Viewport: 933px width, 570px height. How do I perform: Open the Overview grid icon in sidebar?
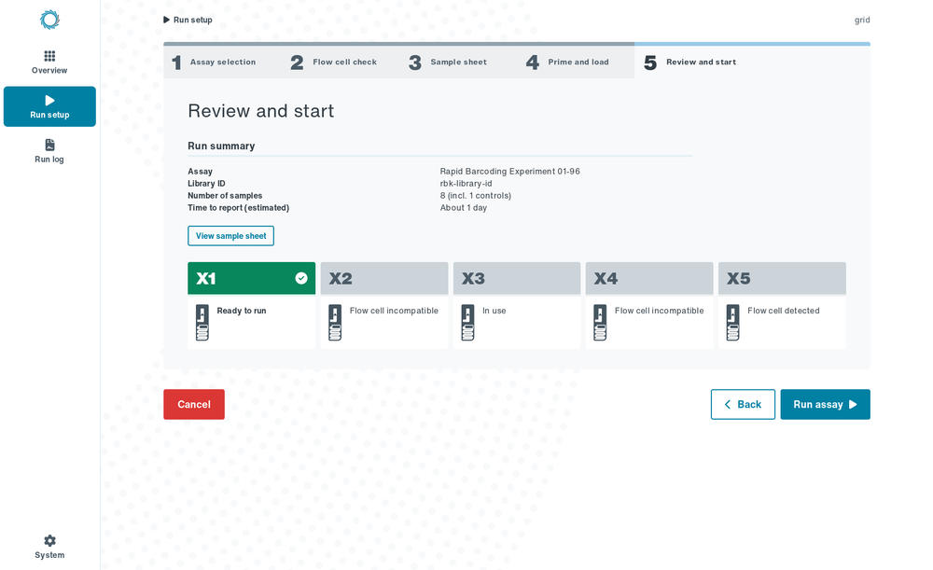click(49, 56)
